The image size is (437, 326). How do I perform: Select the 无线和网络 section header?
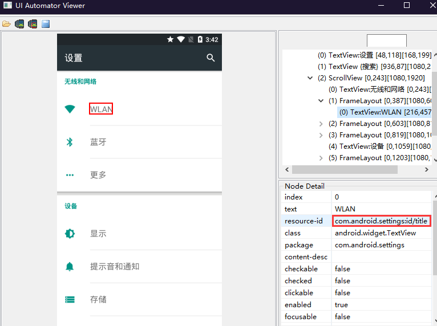tap(80, 81)
